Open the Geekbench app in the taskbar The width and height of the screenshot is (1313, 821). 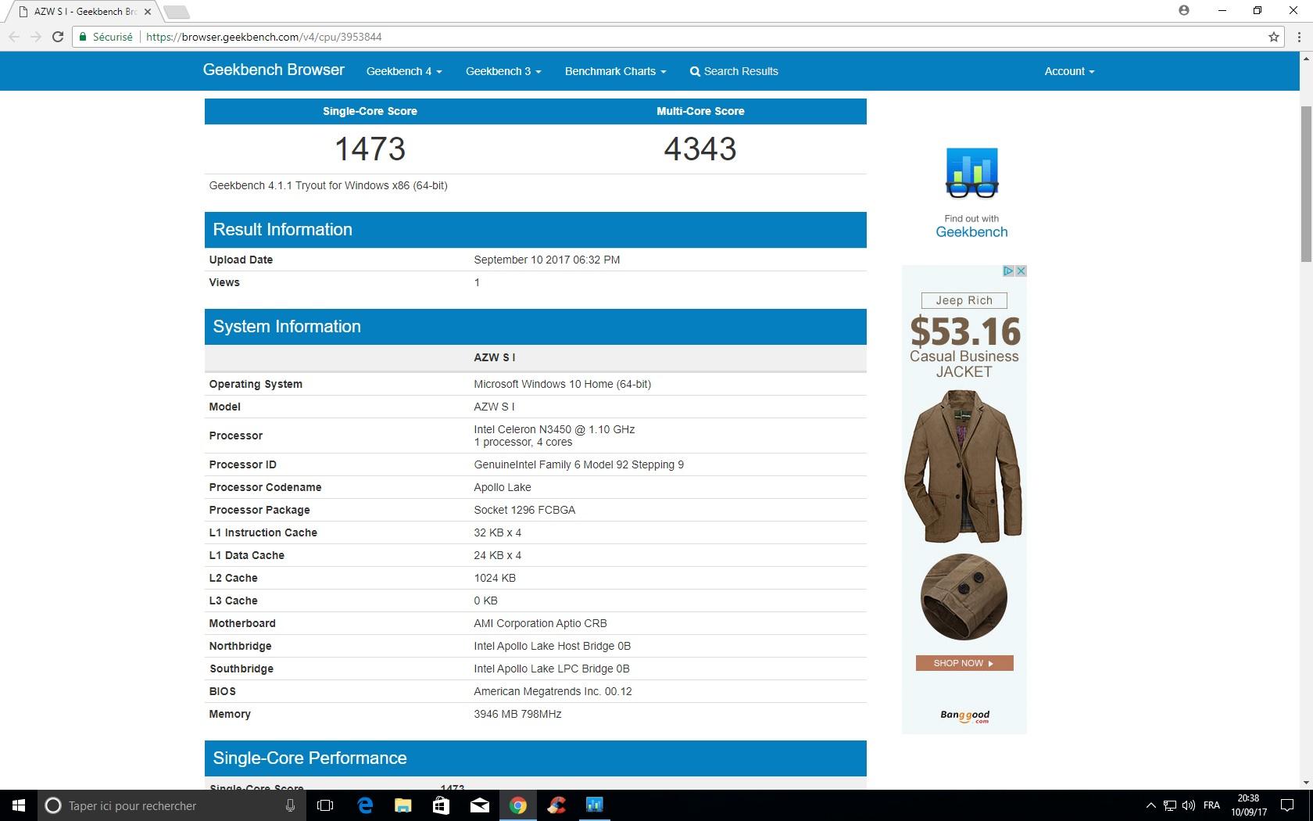click(x=595, y=805)
